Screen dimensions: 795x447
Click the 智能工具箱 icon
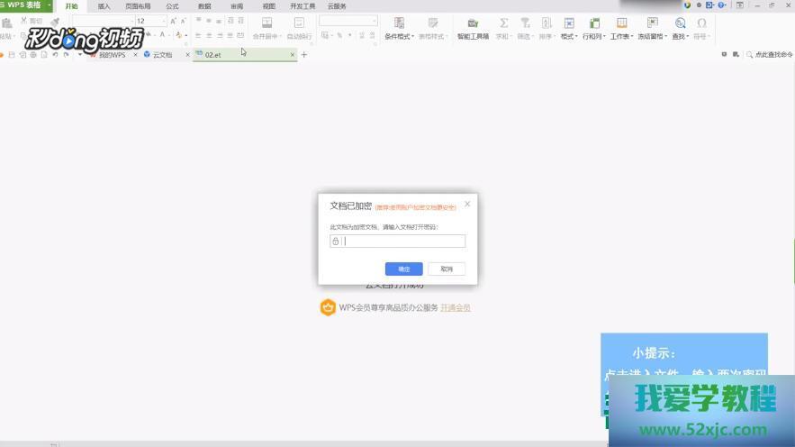tap(473, 23)
